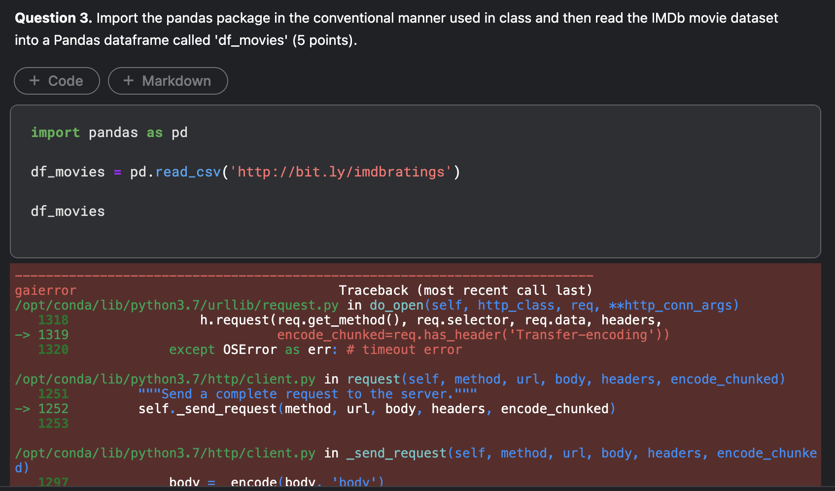
Task: Click the arrow marker at line 1319
Action: pos(22,335)
